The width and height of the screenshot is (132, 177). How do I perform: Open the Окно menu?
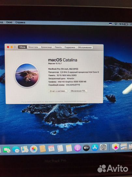(x=9, y=22)
